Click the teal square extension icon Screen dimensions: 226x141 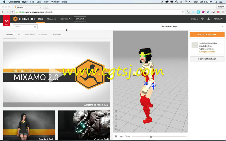[x=198, y=12]
